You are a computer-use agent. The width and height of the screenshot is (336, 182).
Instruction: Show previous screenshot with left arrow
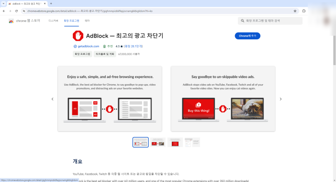[x=52, y=99]
